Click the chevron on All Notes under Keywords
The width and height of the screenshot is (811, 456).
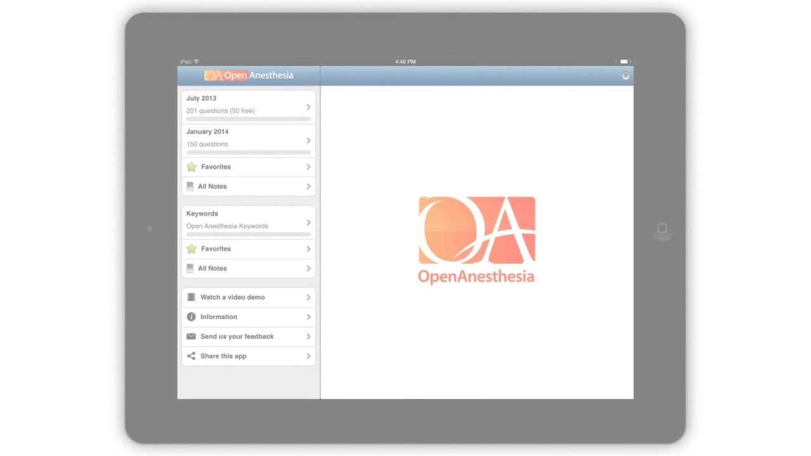click(x=309, y=269)
